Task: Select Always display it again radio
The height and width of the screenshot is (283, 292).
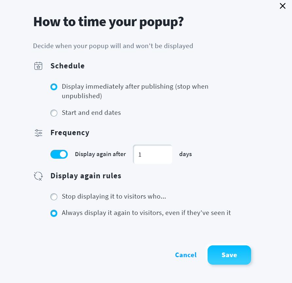Action: point(54,213)
